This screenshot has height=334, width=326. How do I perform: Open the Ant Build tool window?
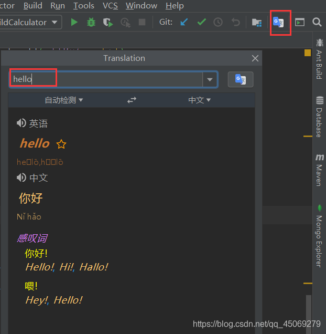[319, 59]
